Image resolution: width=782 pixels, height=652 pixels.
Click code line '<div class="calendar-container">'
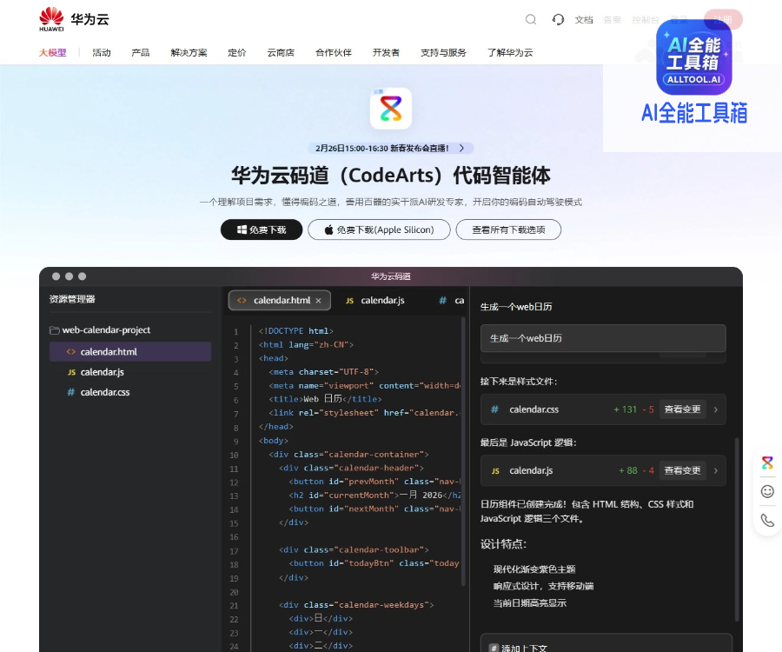pyautogui.click(x=348, y=455)
